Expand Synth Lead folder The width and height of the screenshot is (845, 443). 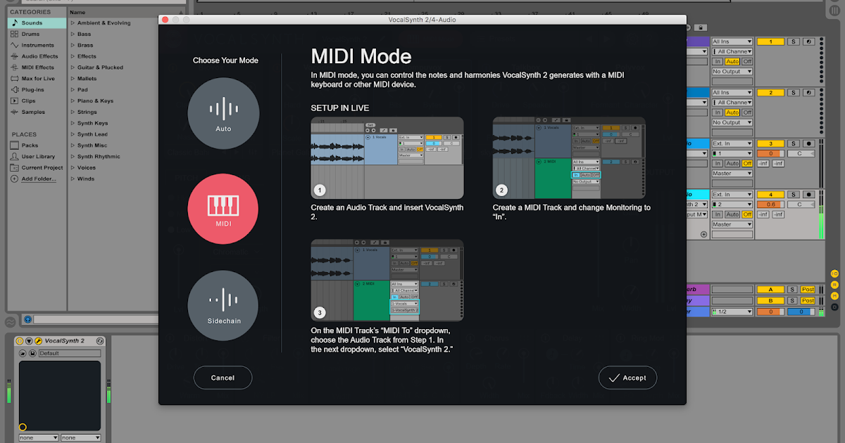(73, 134)
